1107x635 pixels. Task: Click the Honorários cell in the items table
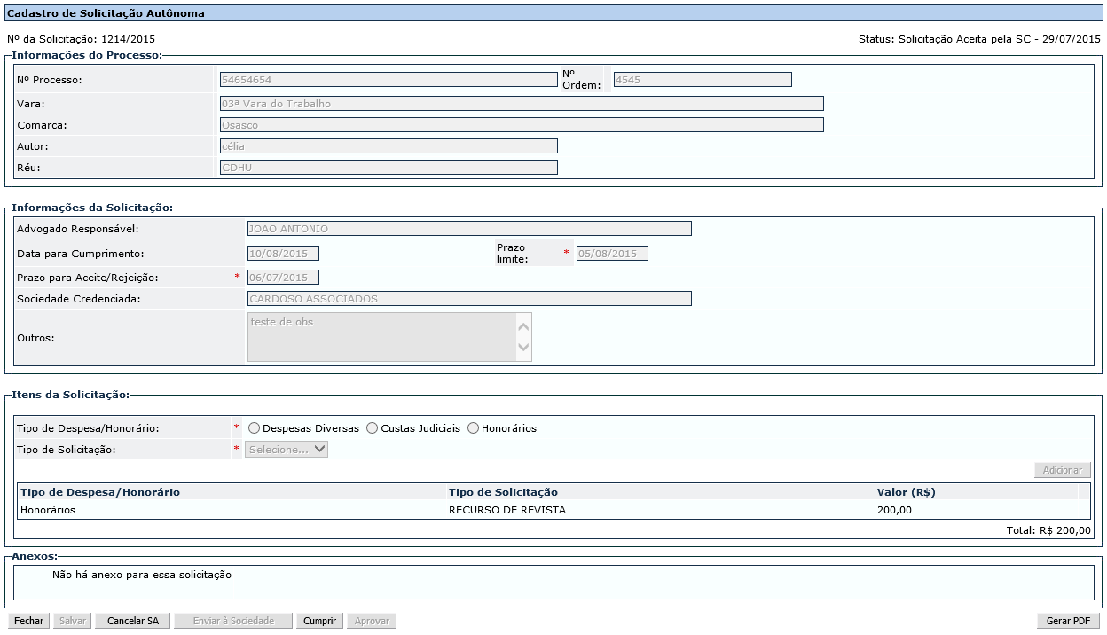(48, 510)
